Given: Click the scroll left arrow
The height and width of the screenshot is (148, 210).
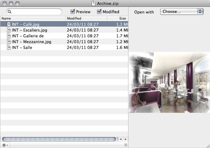Looking at the screenshot, I should (x=121, y=139).
